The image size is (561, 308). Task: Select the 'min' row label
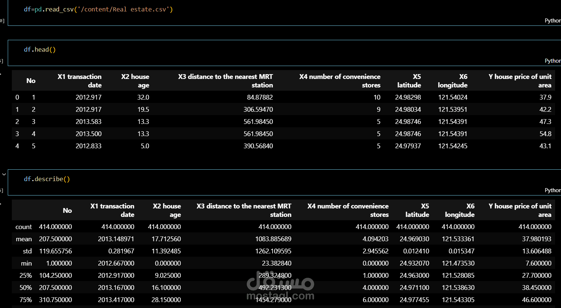[x=26, y=263]
